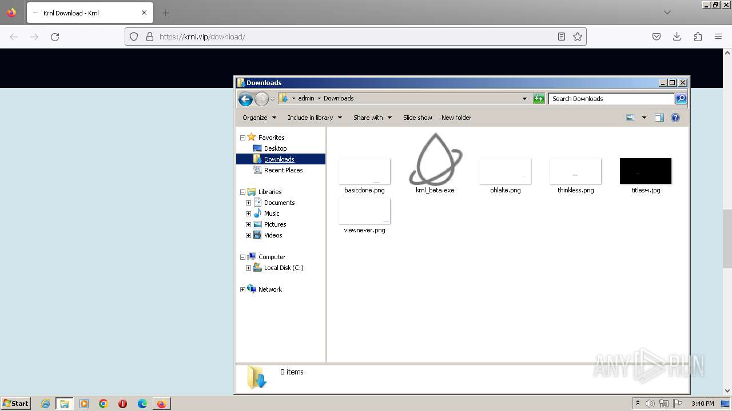Open Firefox extensions puzzle icon

(698, 37)
